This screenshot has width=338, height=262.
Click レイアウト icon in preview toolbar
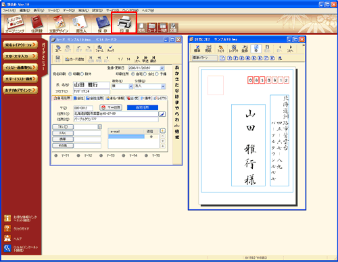tap(234, 49)
